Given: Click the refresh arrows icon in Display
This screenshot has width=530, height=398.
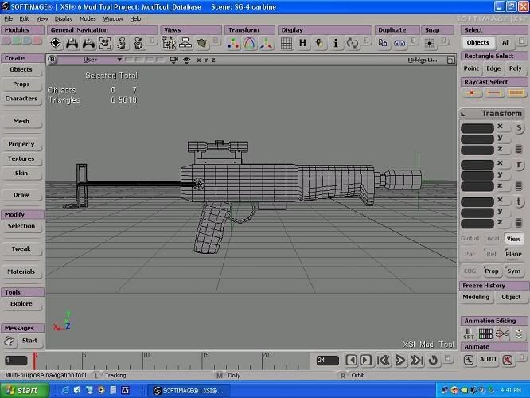Looking at the screenshot, I should 353,43.
